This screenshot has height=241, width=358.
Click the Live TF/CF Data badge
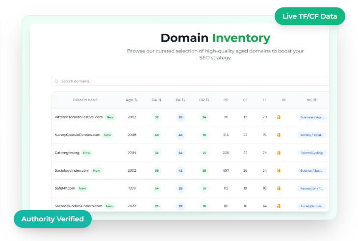tap(309, 16)
